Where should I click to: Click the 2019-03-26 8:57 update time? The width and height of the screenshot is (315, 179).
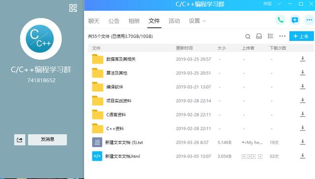click(x=192, y=143)
